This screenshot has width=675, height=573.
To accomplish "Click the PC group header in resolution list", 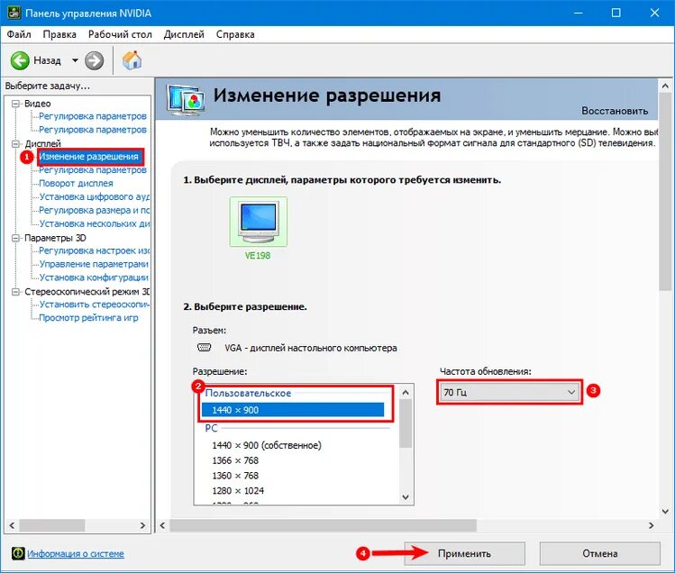I will click(211, 428).
